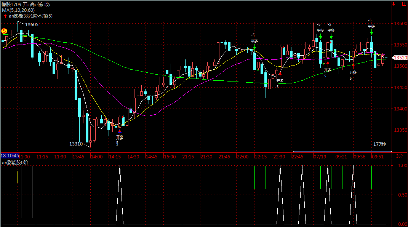Viewport: 408px width, 227px height.
Task: Click the white horizontal scrollbar above time axis
Action: tap(342, 151)
